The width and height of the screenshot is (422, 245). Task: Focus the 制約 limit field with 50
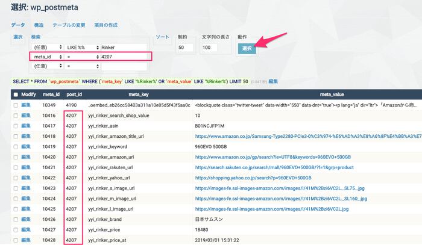click(185, 48)
